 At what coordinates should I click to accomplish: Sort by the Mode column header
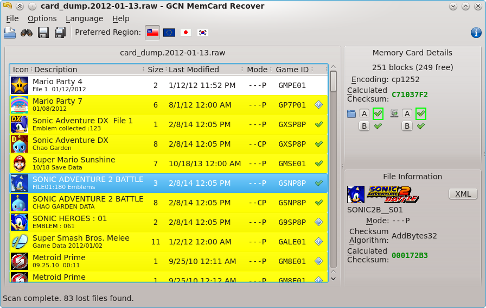(257, 70)
